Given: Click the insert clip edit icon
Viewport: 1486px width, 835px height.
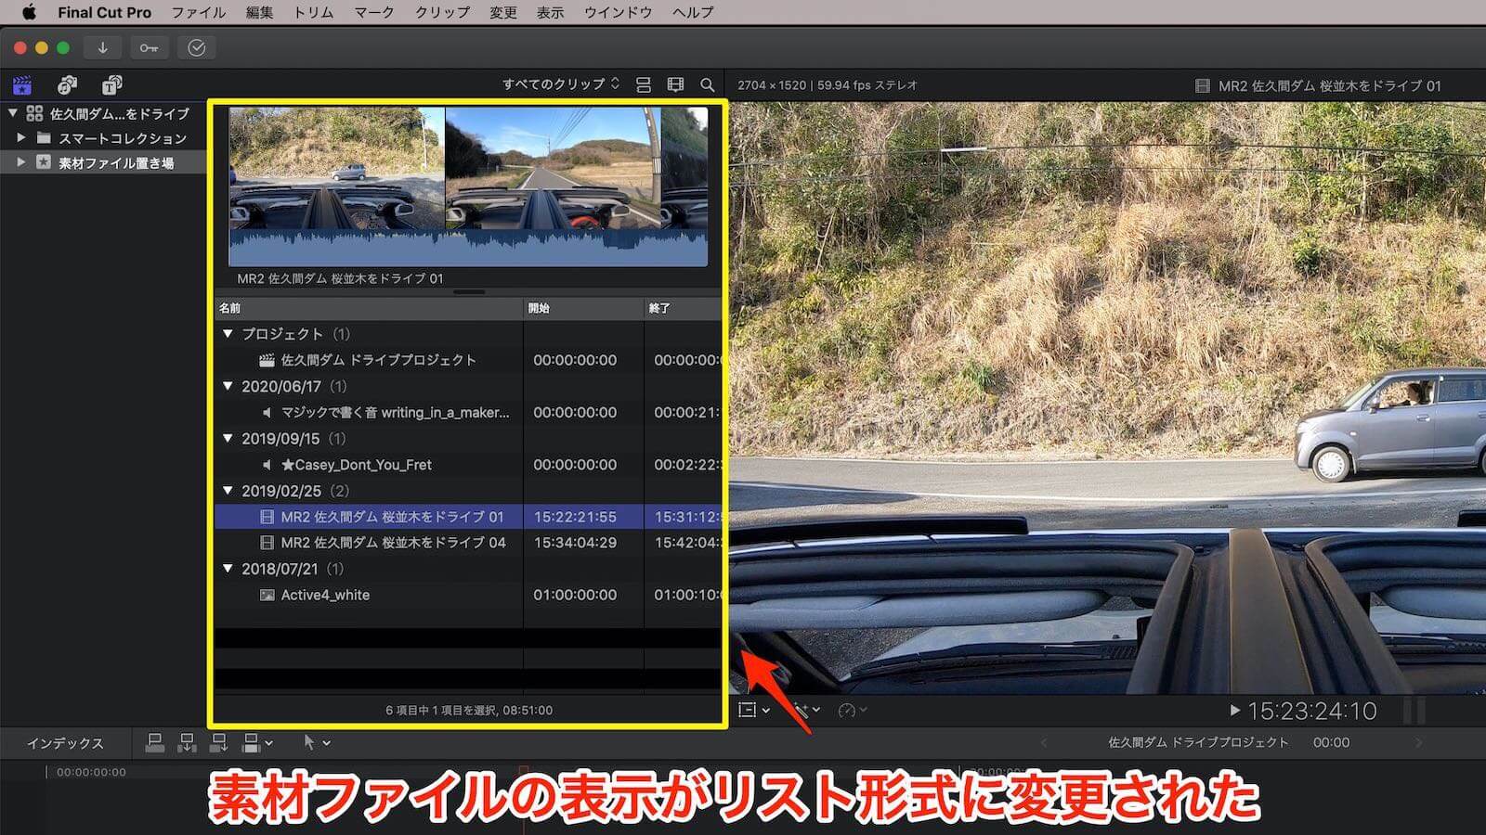Looking at the screenshot, I should coord(187,742).
